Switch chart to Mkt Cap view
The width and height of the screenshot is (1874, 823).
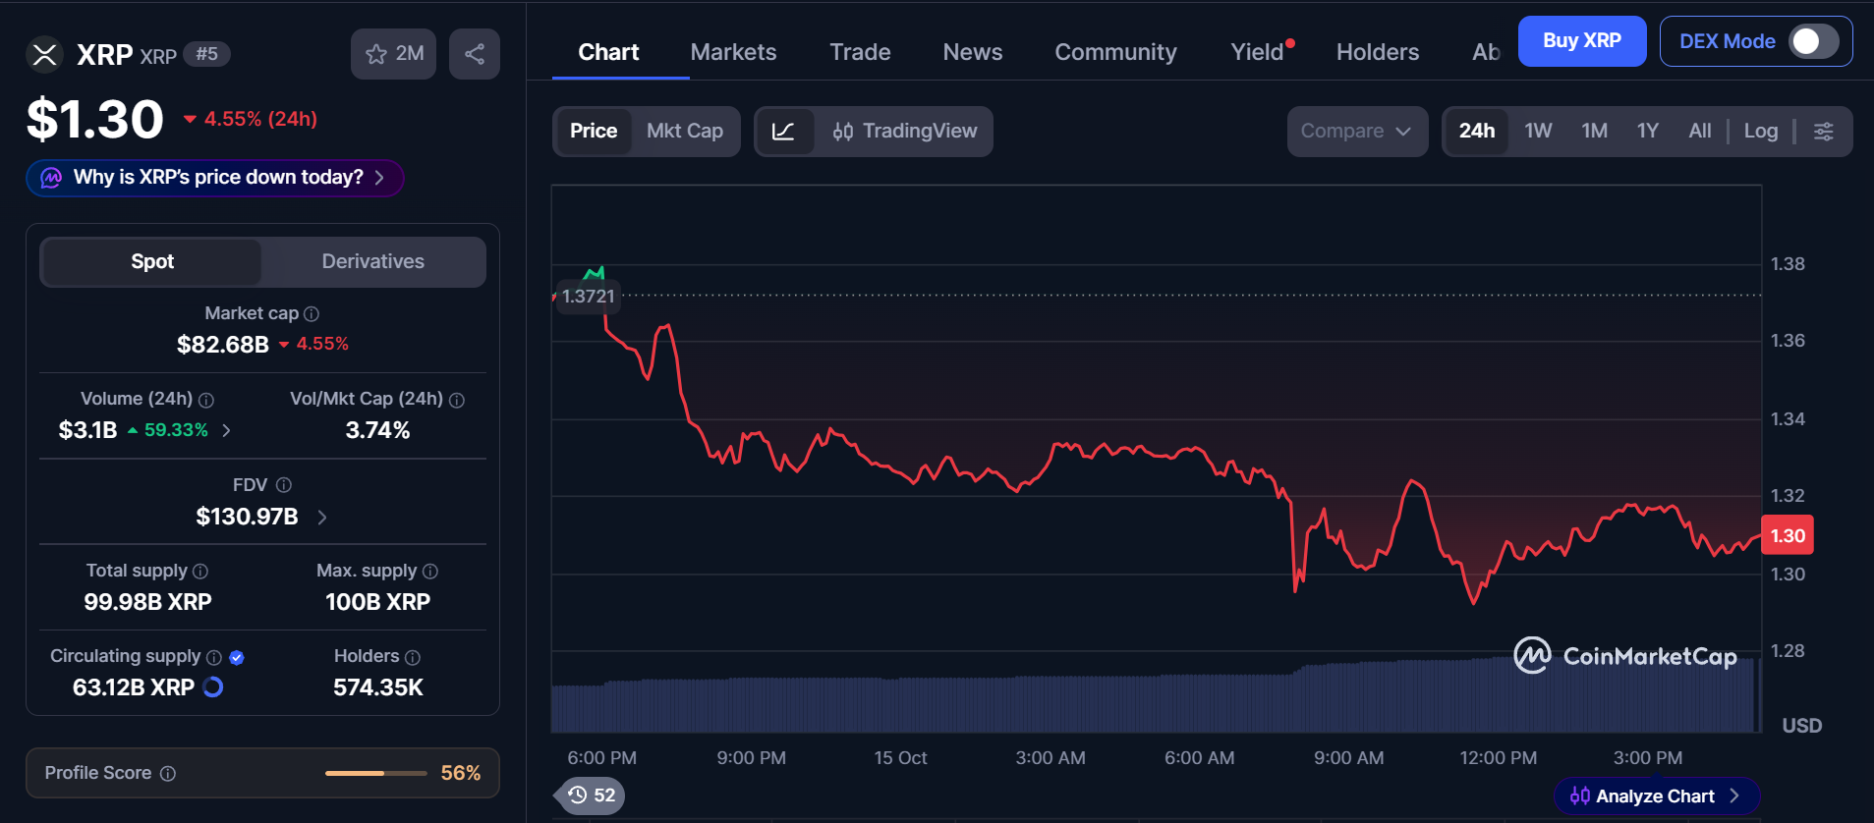685,132
